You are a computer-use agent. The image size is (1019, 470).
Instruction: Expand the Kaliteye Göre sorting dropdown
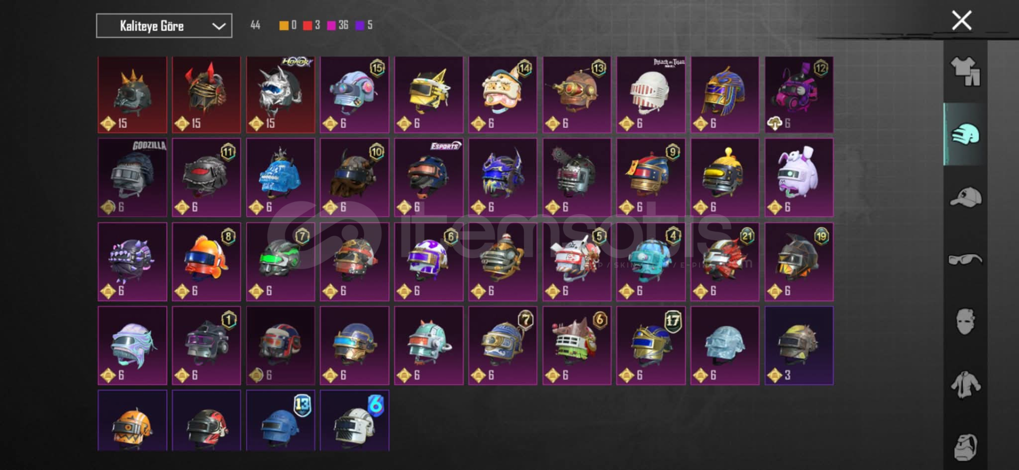point(164,25)
